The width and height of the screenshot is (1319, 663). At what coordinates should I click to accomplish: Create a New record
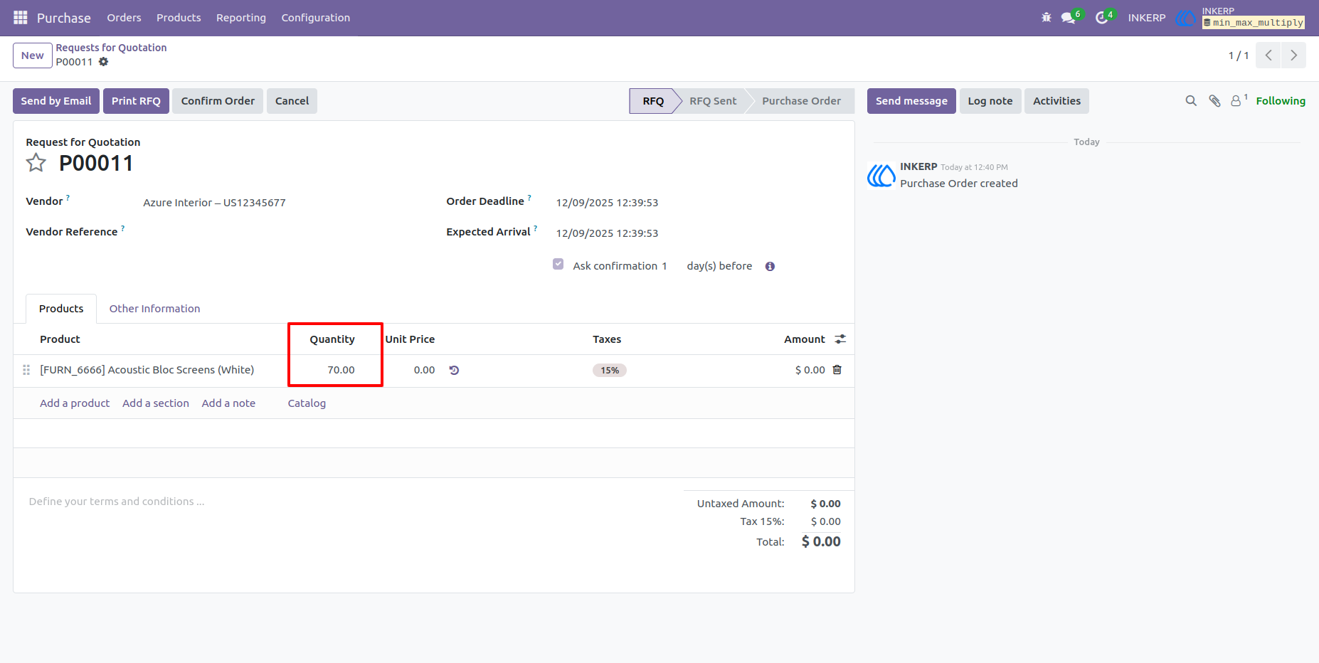click(33, 55)
